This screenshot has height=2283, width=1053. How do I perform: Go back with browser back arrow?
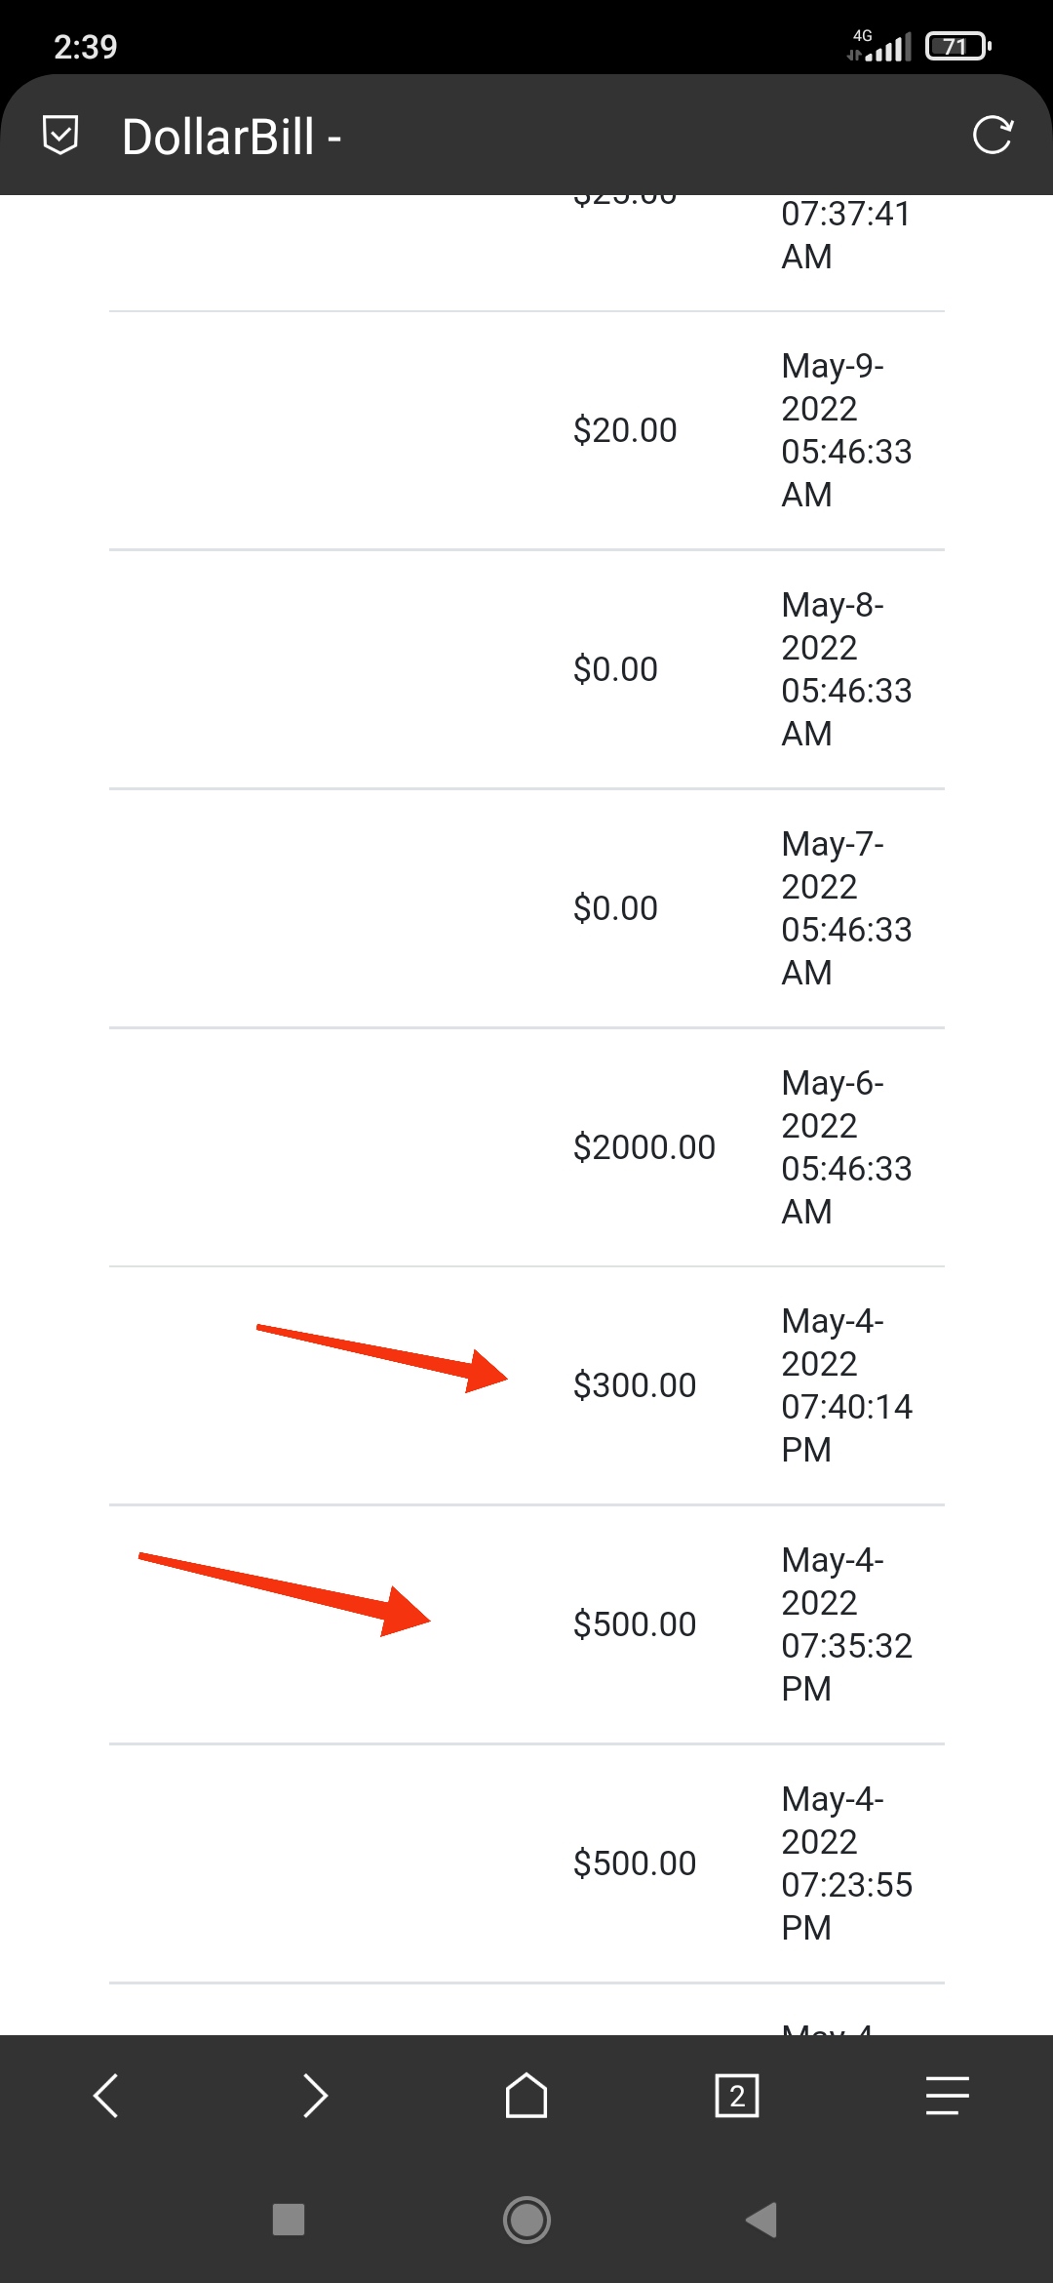coord(105,2095)
